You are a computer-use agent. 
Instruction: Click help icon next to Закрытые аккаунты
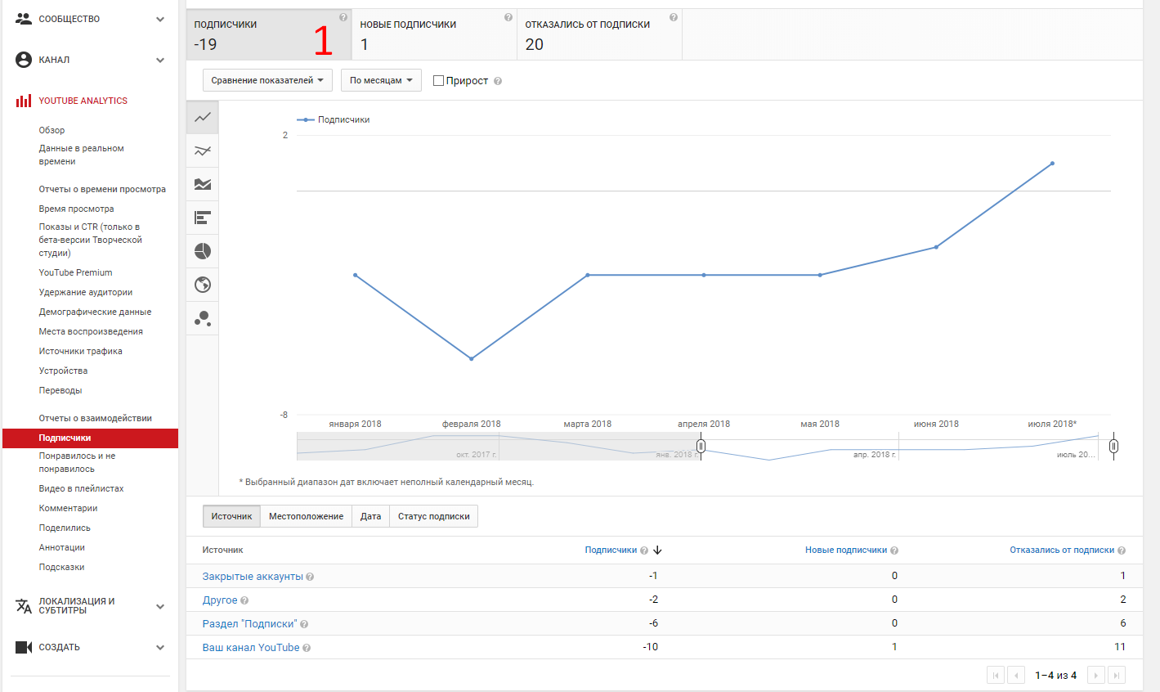click(x=310, y=577)
